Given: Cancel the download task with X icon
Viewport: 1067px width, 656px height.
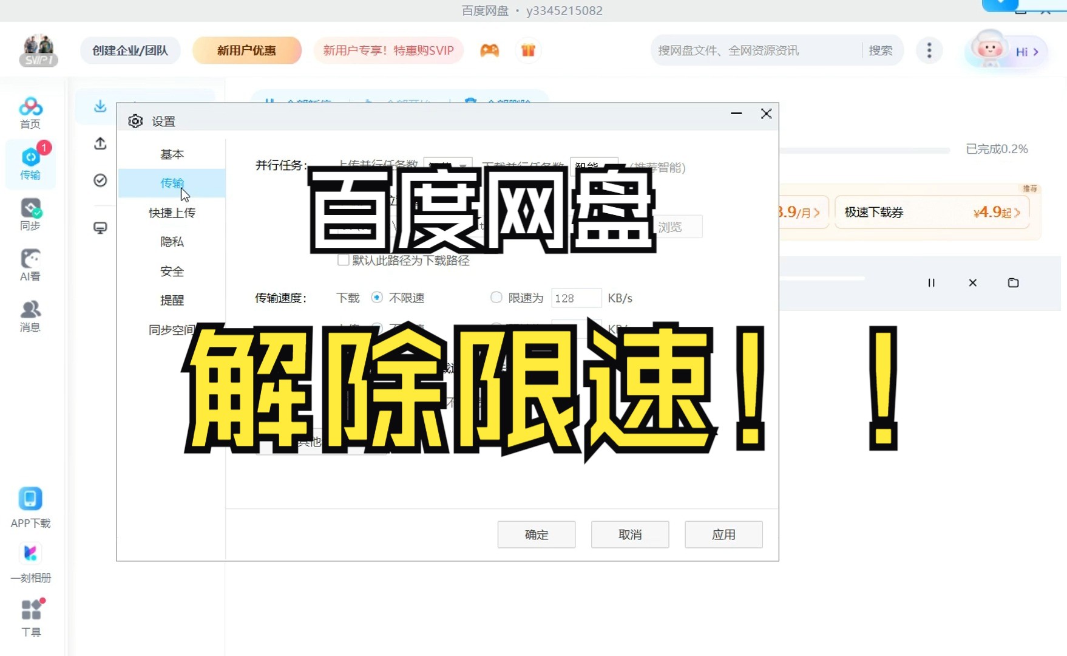Looking at the screenshot, I should click(972, 282).
